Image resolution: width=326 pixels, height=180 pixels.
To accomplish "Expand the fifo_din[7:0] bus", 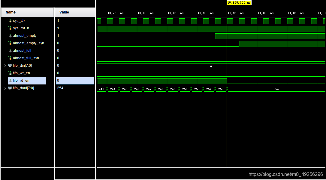I will (x=5, y=66).
